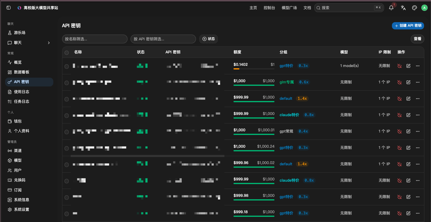This screenshot has height=222, width=431.
Task: Open the theme palette icon
Action: tap(415, 8)
